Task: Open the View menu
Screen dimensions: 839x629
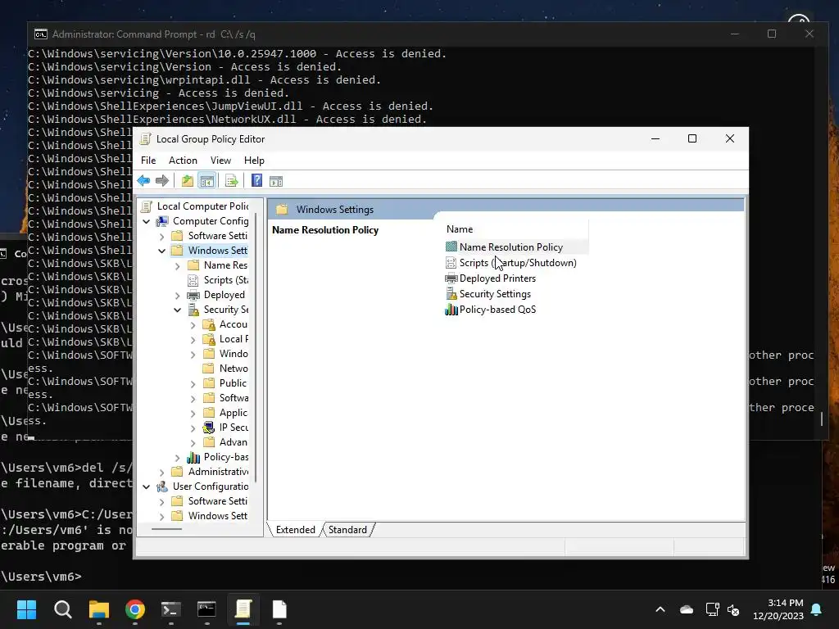Action: (220, 161)
